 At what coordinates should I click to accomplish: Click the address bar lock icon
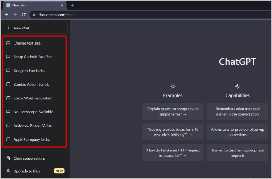34,15
